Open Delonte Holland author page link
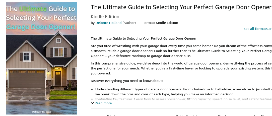This screenshot has width=272, height=116. (x=108, y=23)
